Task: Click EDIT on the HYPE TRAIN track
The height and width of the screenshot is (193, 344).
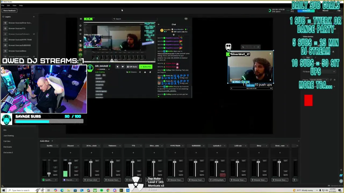Action: click(181, 161)
